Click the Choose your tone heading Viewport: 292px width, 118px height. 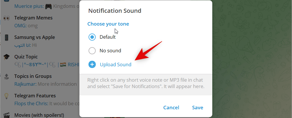pos(108,24)
